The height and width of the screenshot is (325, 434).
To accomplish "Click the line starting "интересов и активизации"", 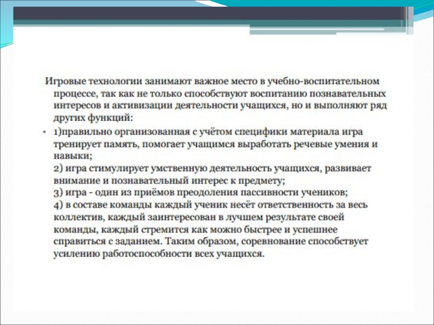I will point(220,106).
